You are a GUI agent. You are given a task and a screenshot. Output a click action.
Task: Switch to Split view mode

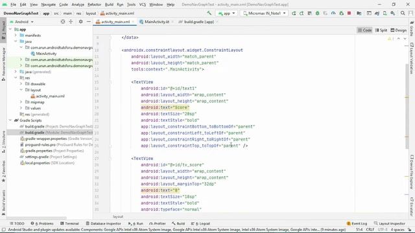(381, 30)
